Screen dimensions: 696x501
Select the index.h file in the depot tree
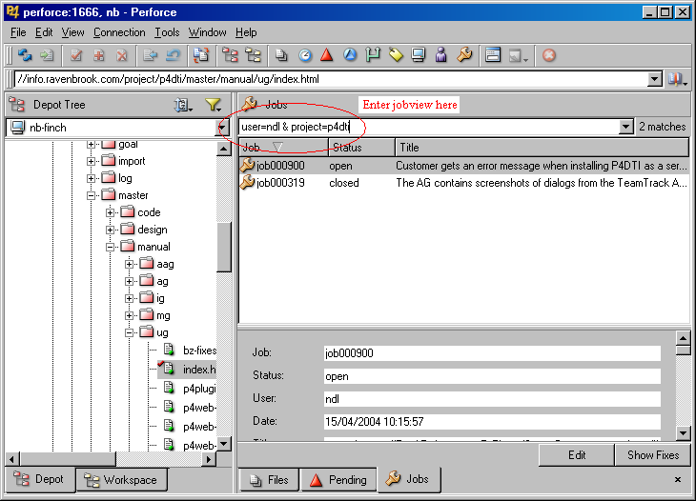click(199, 369)
